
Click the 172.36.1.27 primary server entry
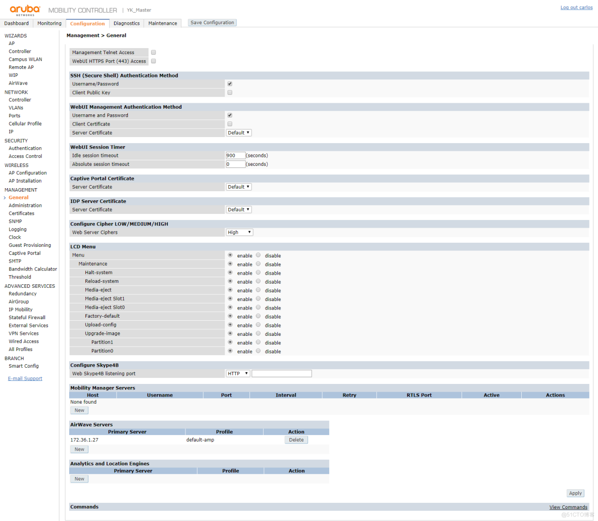84,440
